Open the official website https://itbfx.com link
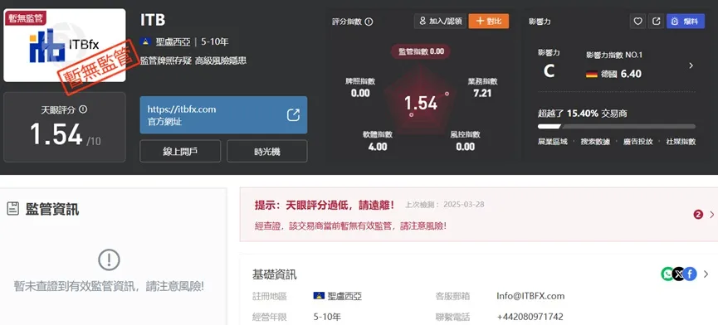The image size is (718, 325). pyautogui.click(x=223, y=114)
